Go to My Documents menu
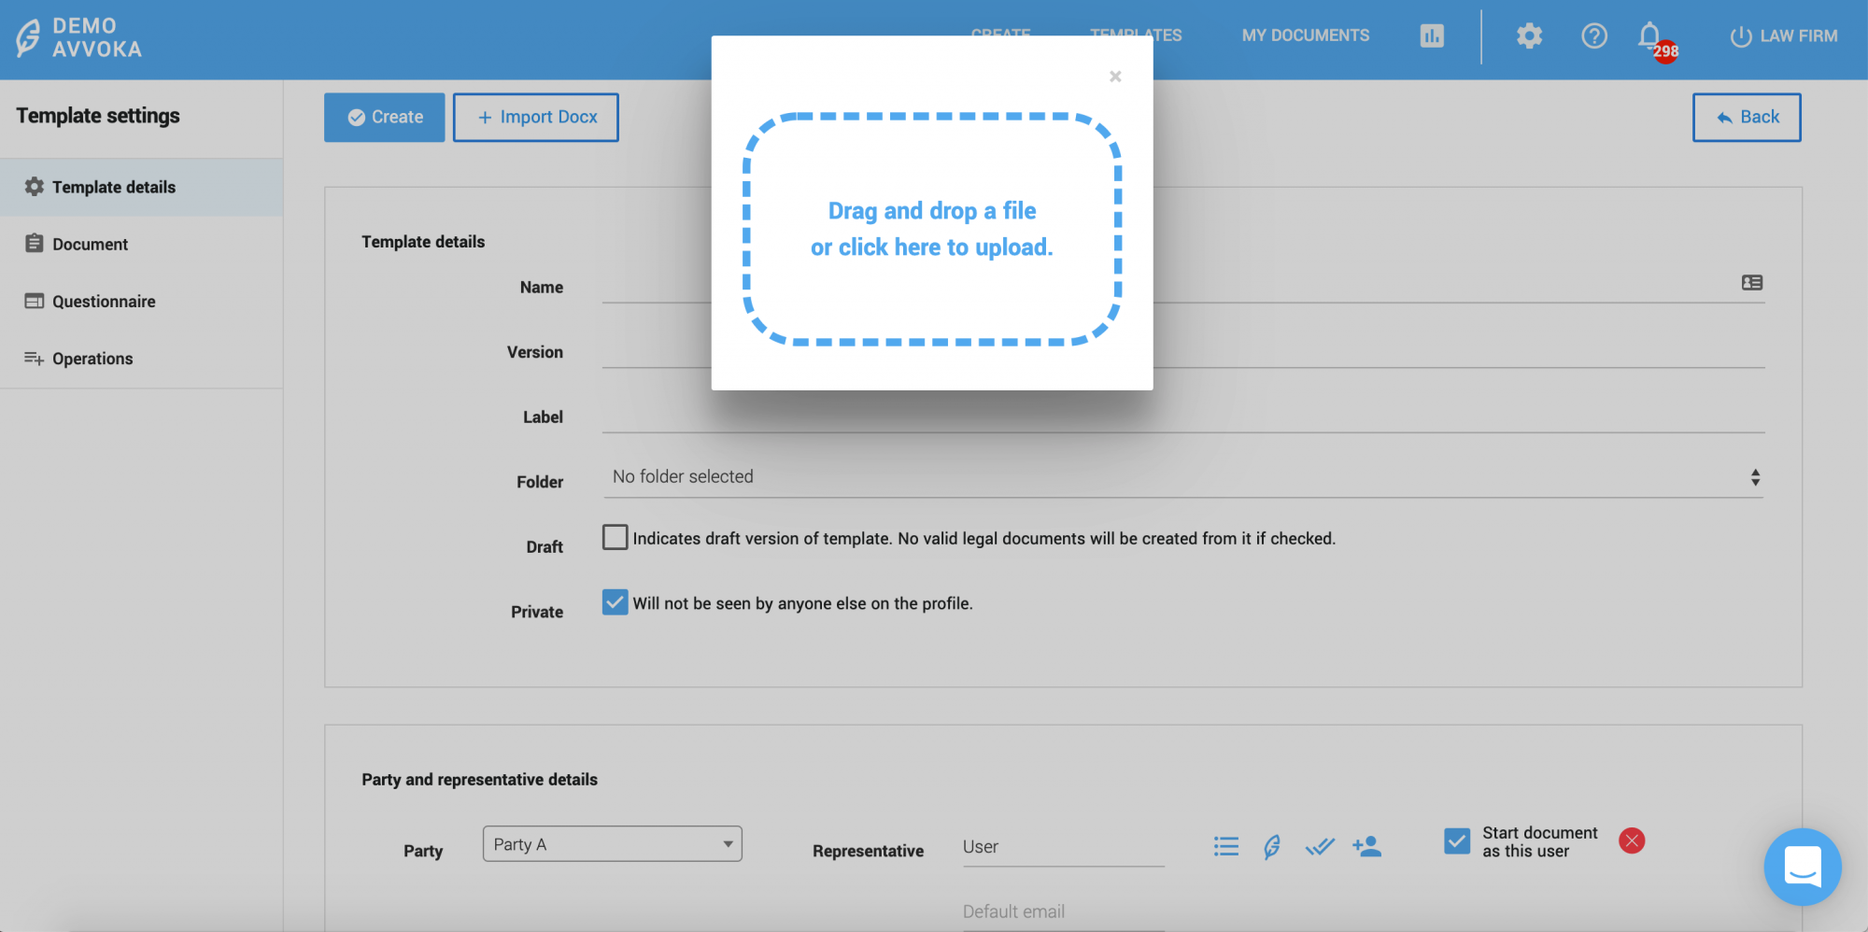Screen dimensions: 1868x932 1305,35
